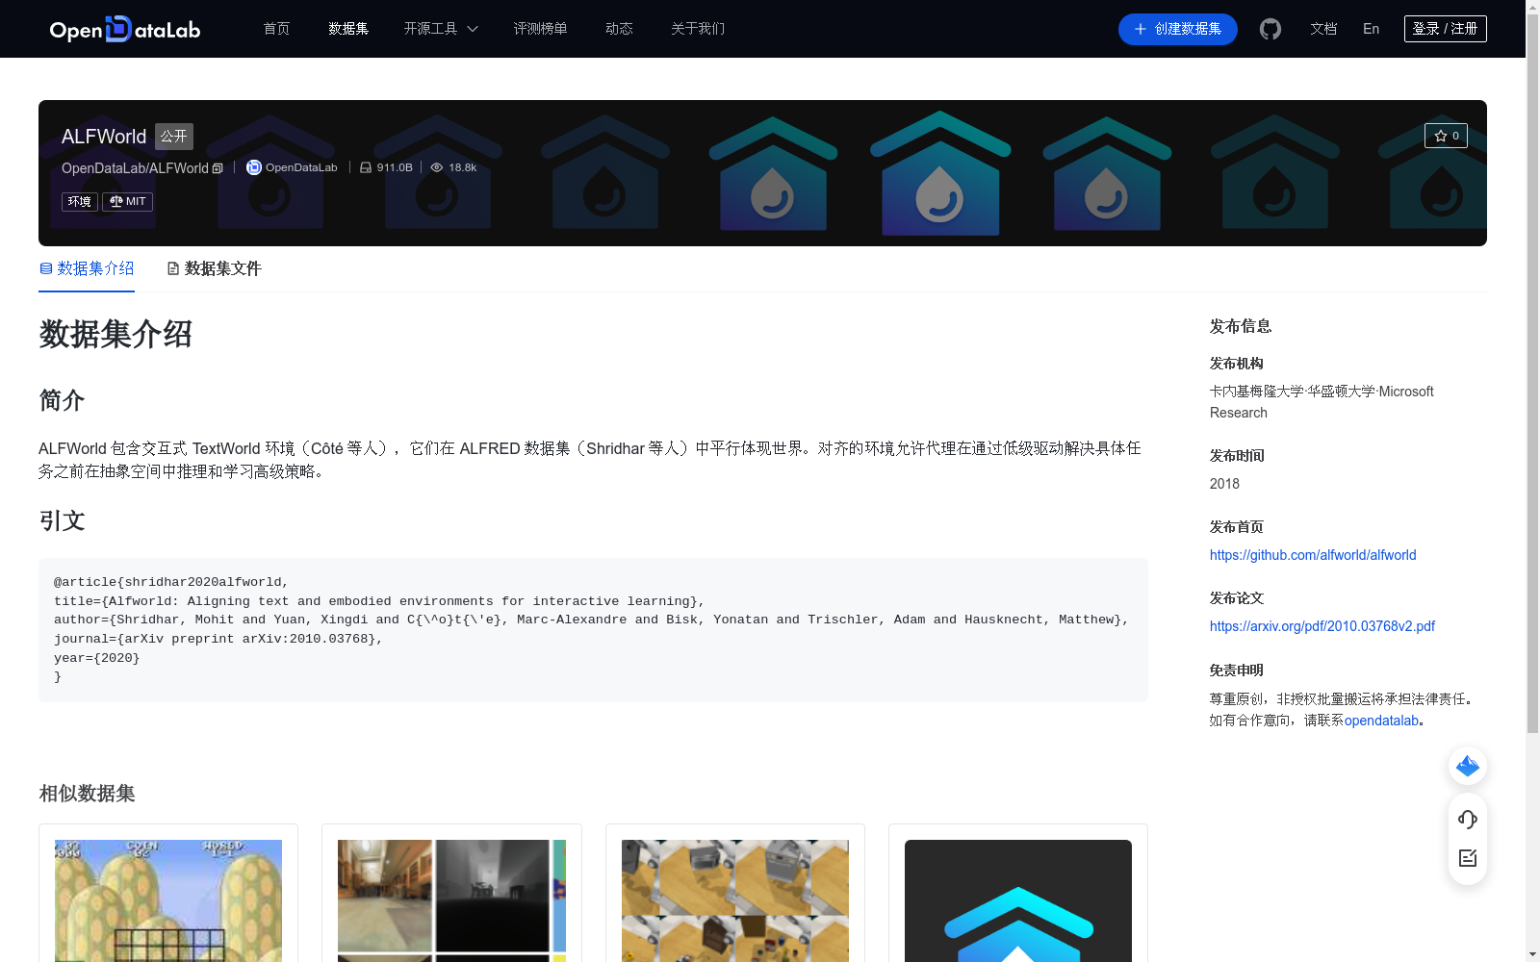Viewport: 1540px width, 962px height.
Task: Click the OpenDataLab logo in the header
Action: (x=124, y=29)
